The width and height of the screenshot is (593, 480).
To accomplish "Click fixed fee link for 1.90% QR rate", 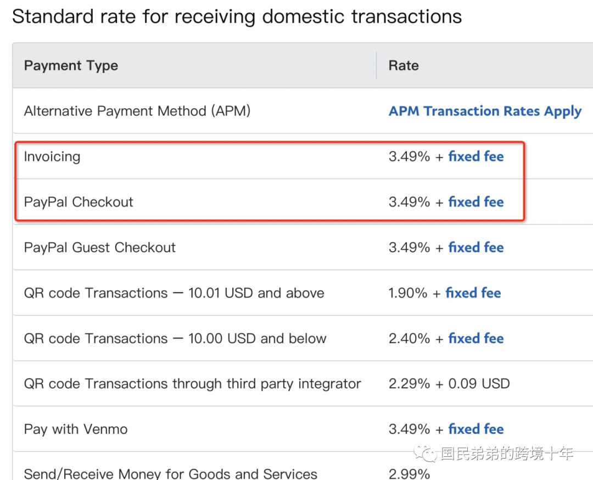I will (473, 293).
